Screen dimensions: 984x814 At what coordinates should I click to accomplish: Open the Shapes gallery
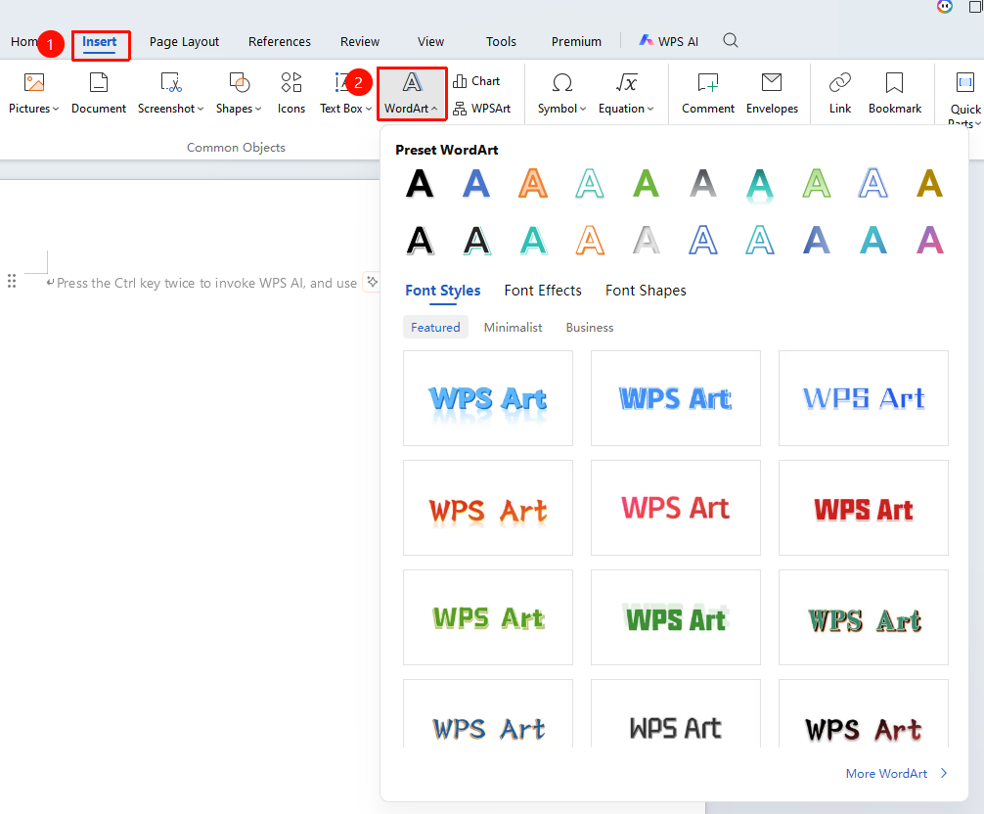[x=239, y=94]
